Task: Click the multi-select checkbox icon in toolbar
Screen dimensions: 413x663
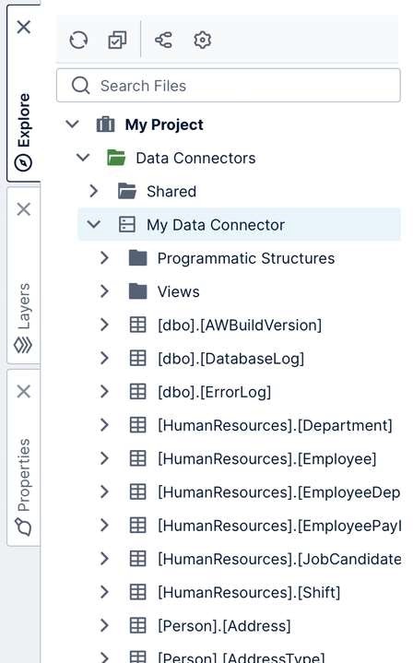Action: click(x=117, y=41)
